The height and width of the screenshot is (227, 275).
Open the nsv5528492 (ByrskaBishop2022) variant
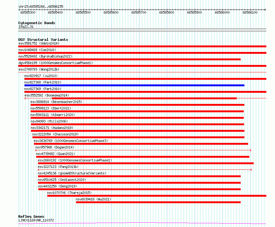coord(45,56)
